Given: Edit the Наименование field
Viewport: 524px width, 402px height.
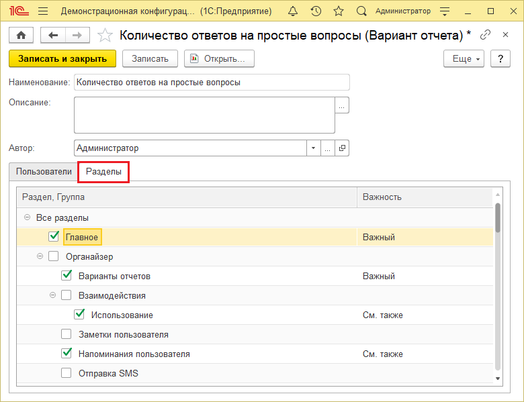Looking at the screenshot, I should (212, 83).
